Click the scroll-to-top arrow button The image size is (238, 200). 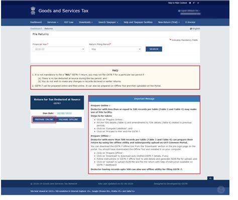[210, 178]
